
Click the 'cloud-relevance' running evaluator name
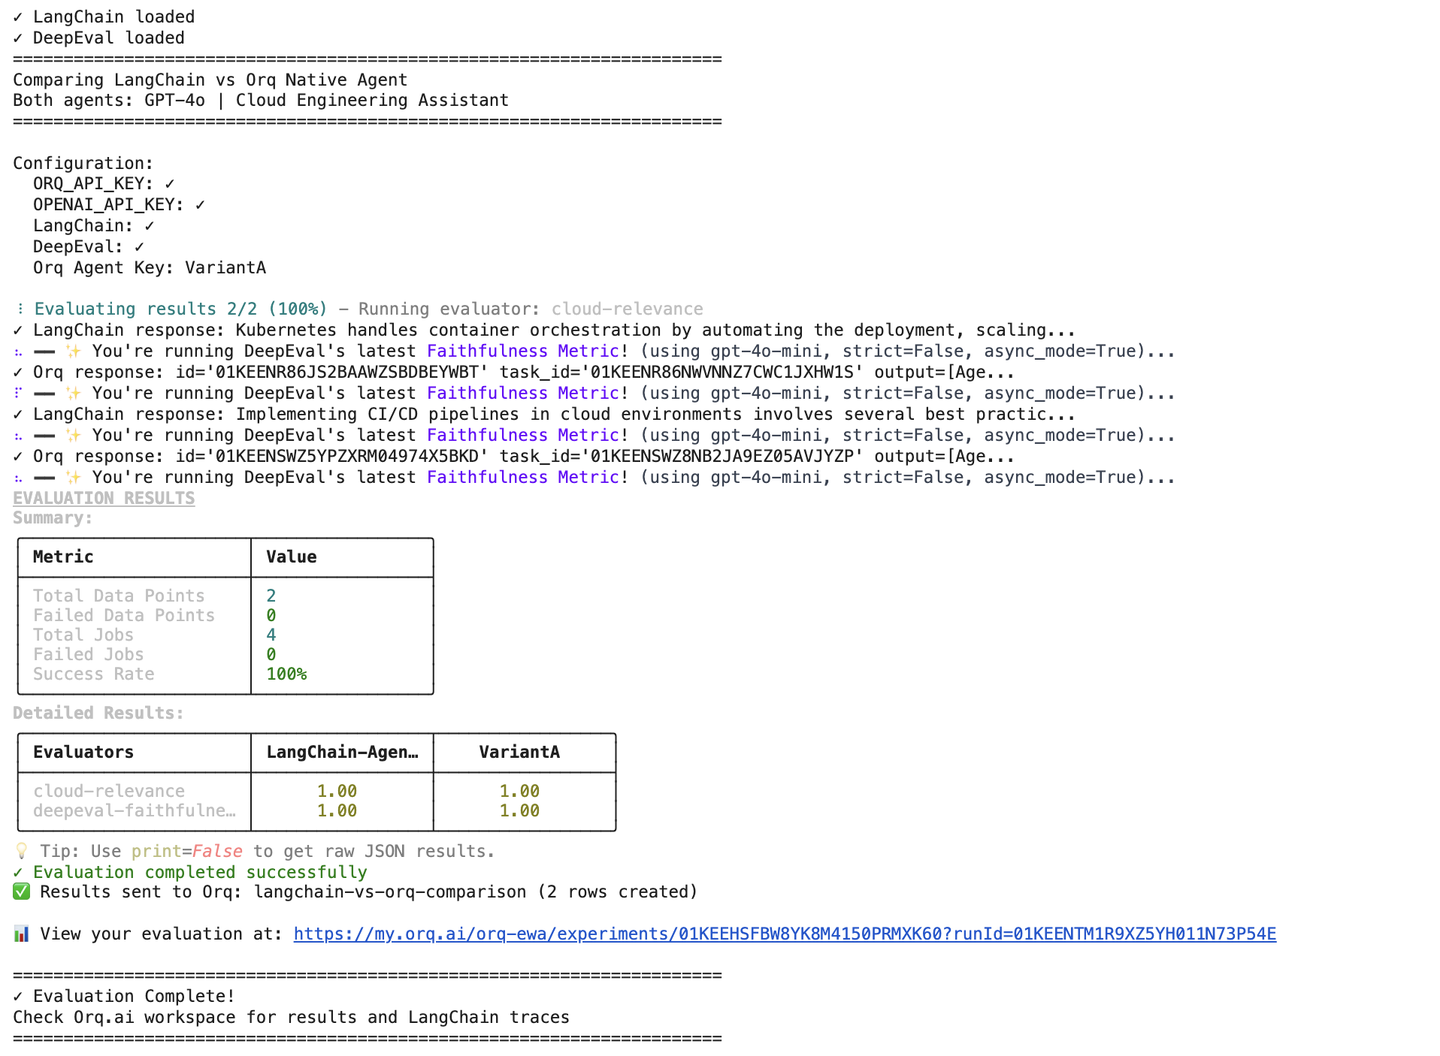click(628, 309)
